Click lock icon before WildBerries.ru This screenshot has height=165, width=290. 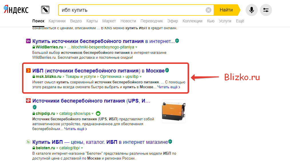(34, 47)
